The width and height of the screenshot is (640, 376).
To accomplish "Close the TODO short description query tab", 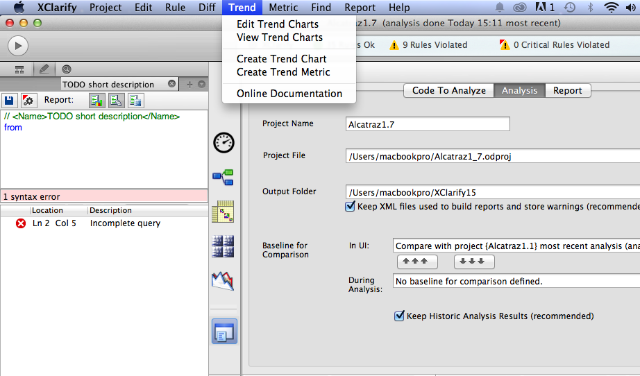I will (172, 84).
